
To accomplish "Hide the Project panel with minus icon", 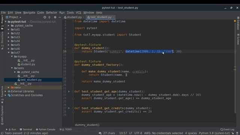I will click(60, 17).
